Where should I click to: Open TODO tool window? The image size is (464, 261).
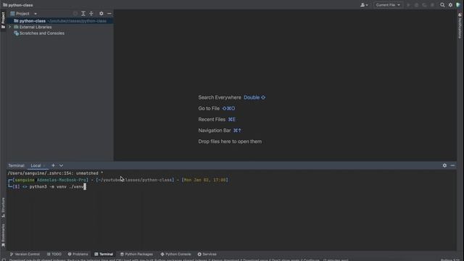(x=54, y=254)
